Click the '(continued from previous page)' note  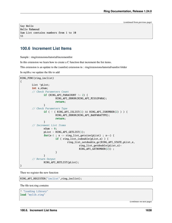137,22
